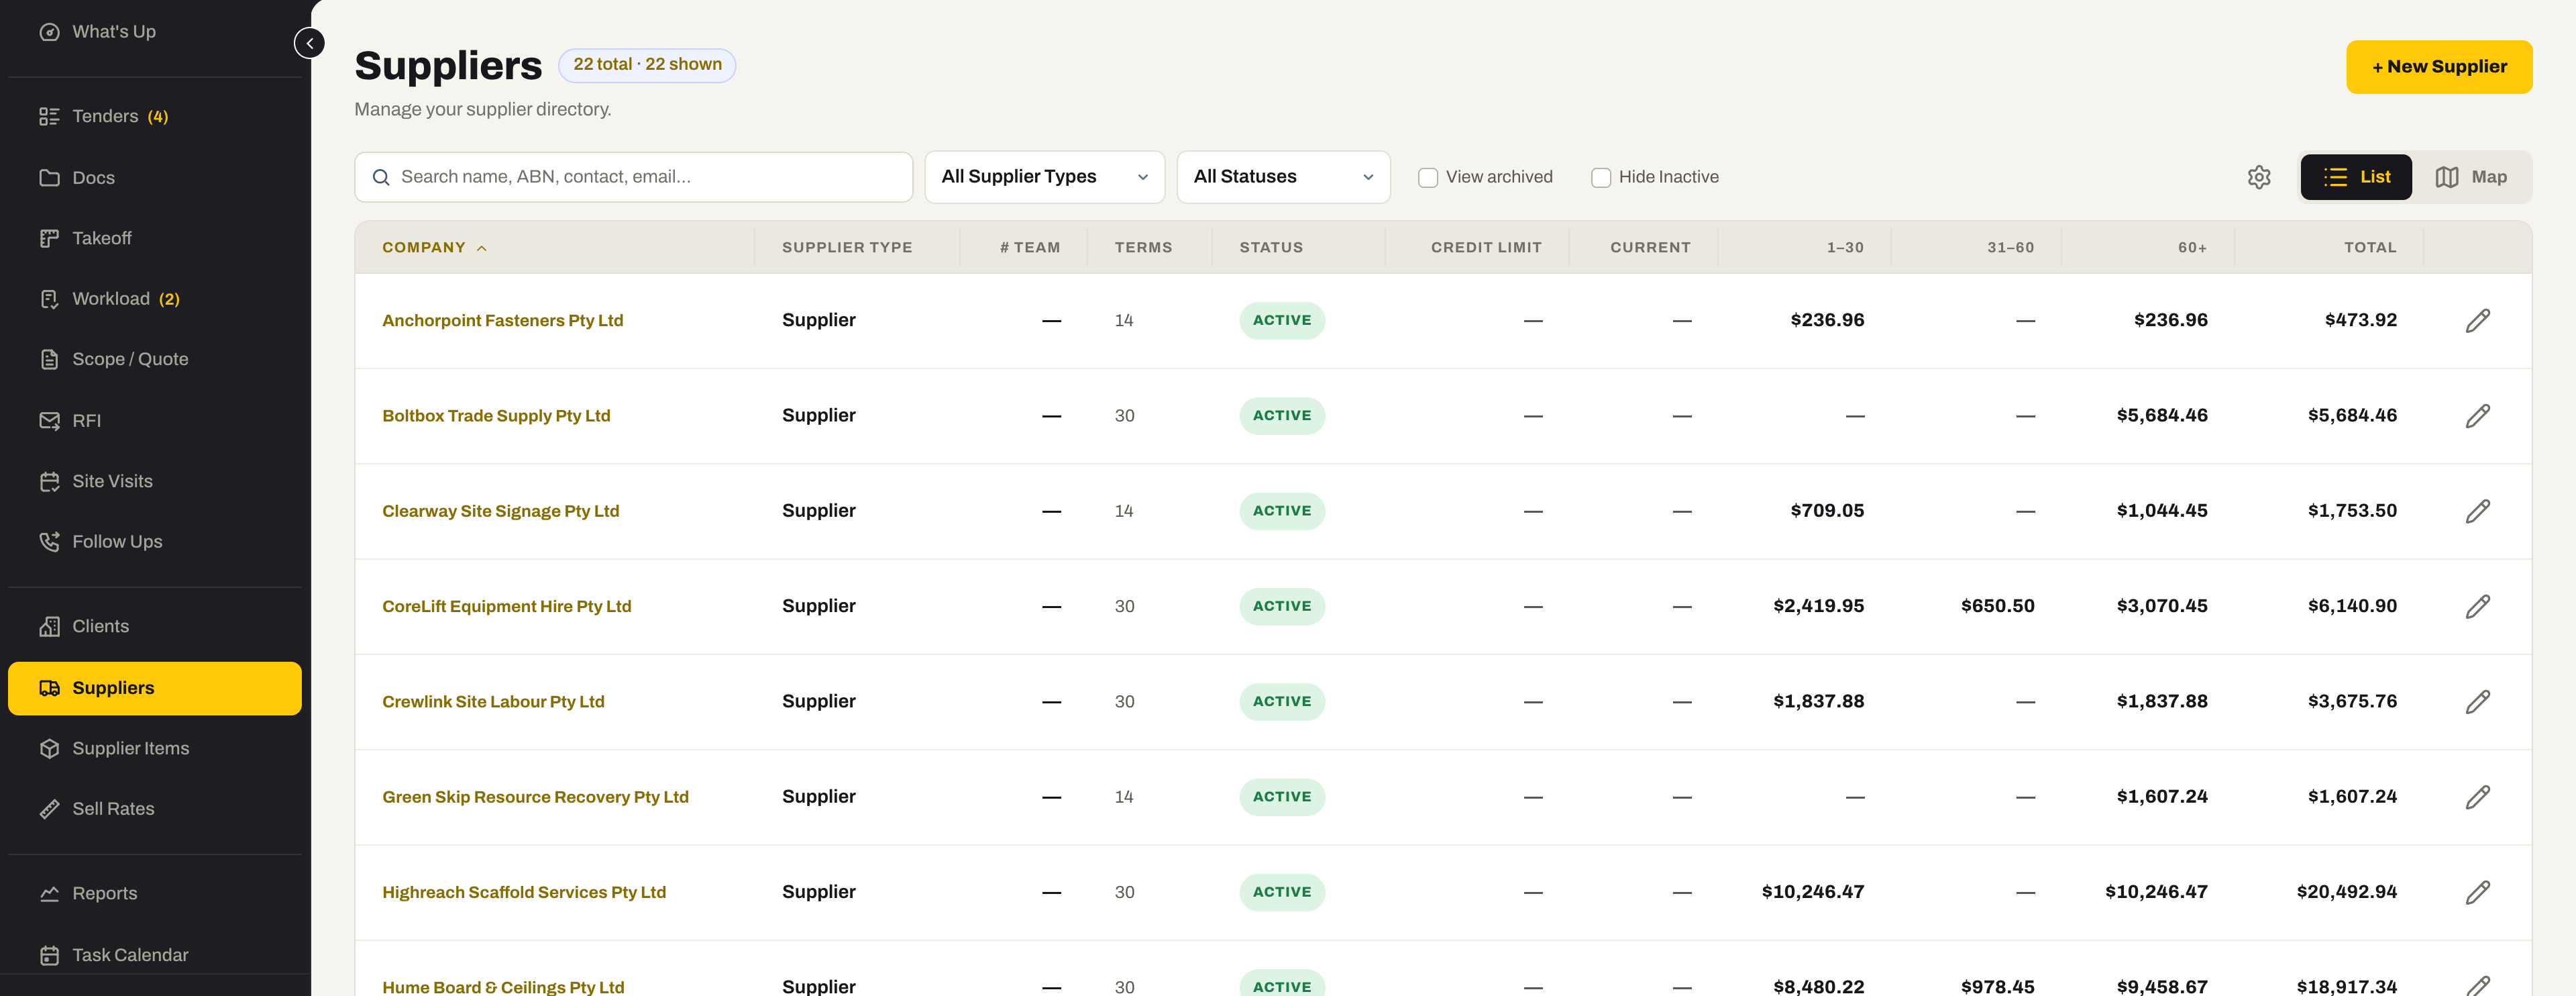
Task: Edit Clearway Site Signage with pencil icon
Action: [x=2477, y=511]
